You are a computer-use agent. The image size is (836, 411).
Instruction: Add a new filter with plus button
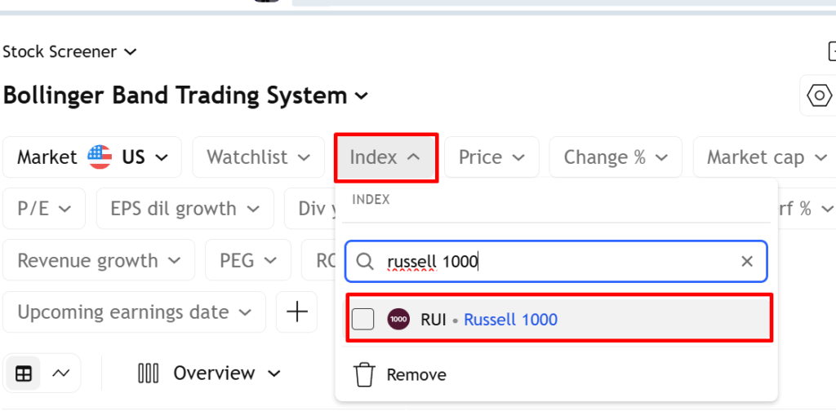[296, 312]
